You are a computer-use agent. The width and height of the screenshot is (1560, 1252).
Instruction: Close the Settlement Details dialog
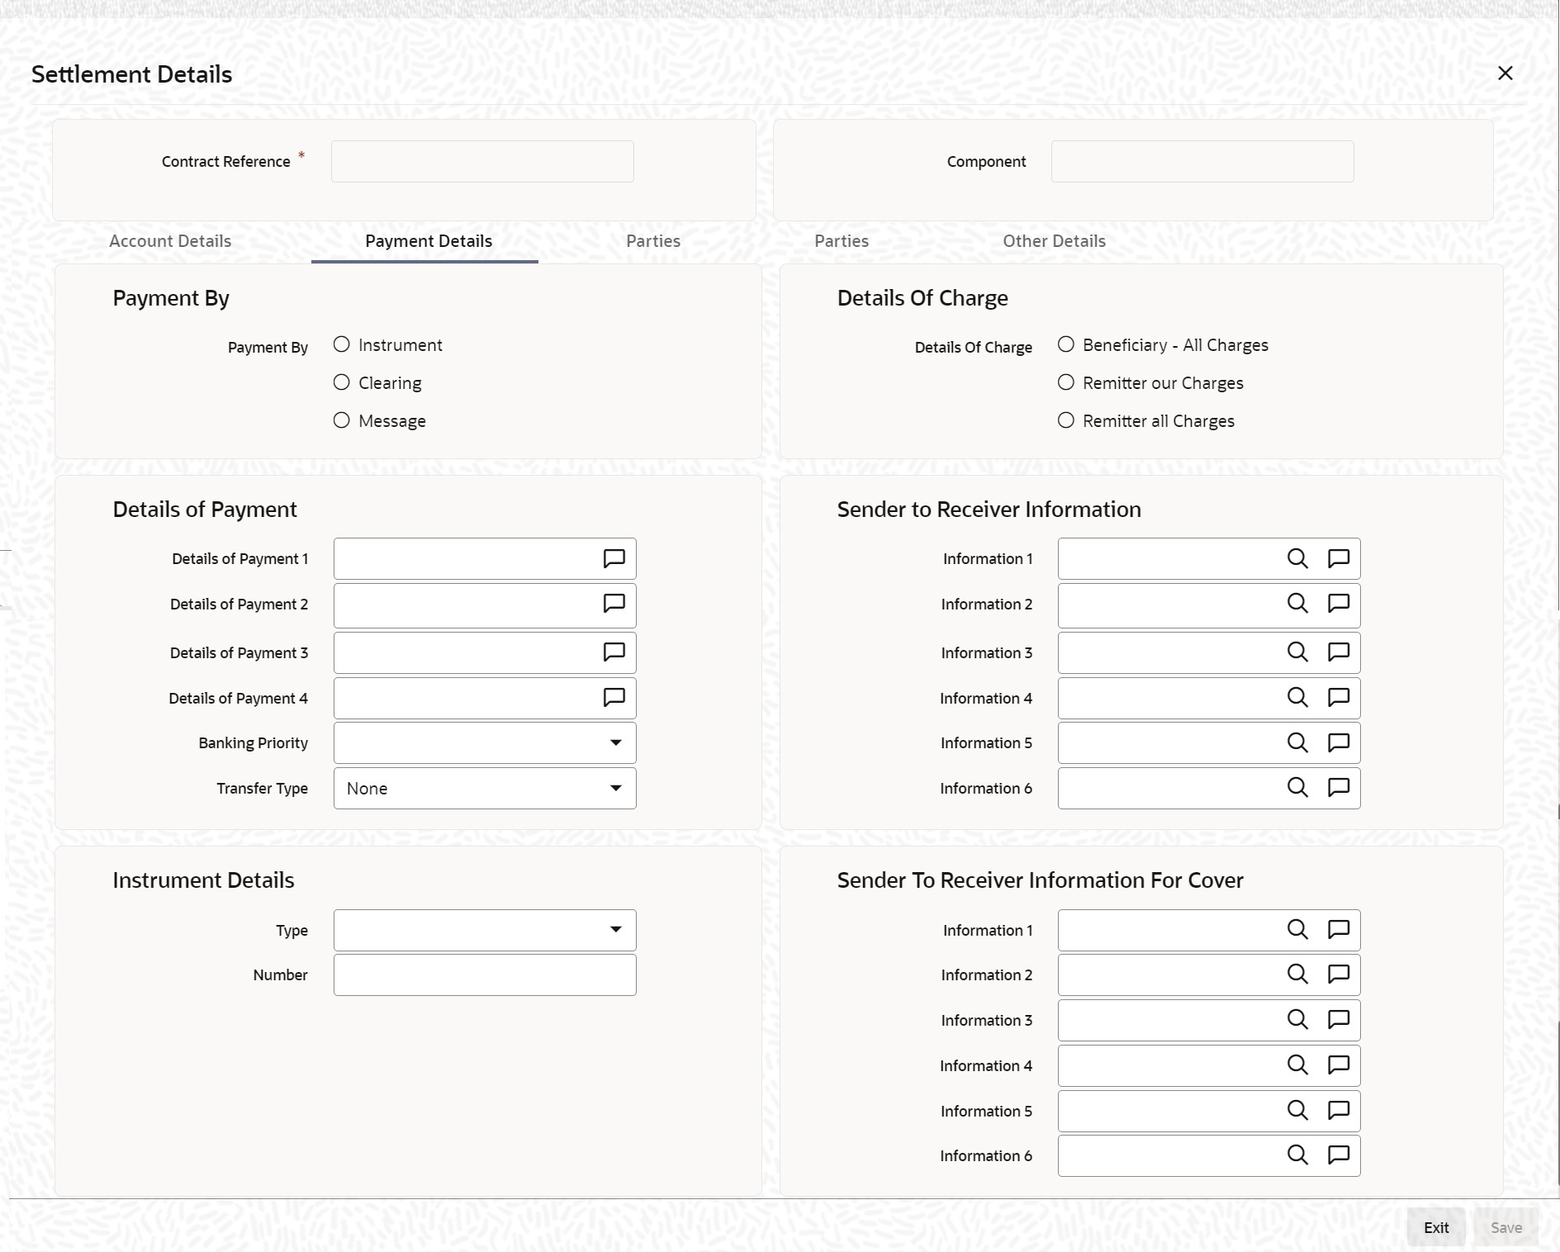pos(1505,74)
